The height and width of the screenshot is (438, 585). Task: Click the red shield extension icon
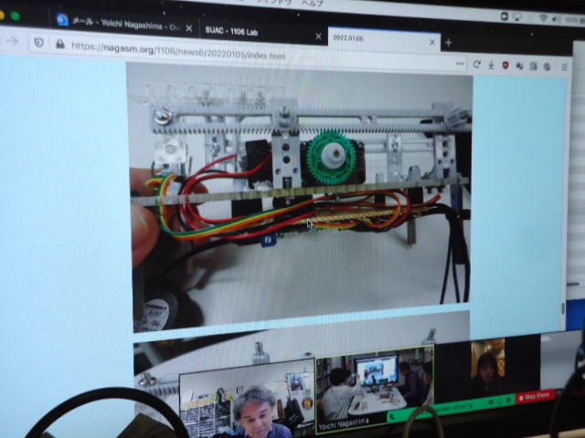(x=505, y=65)
